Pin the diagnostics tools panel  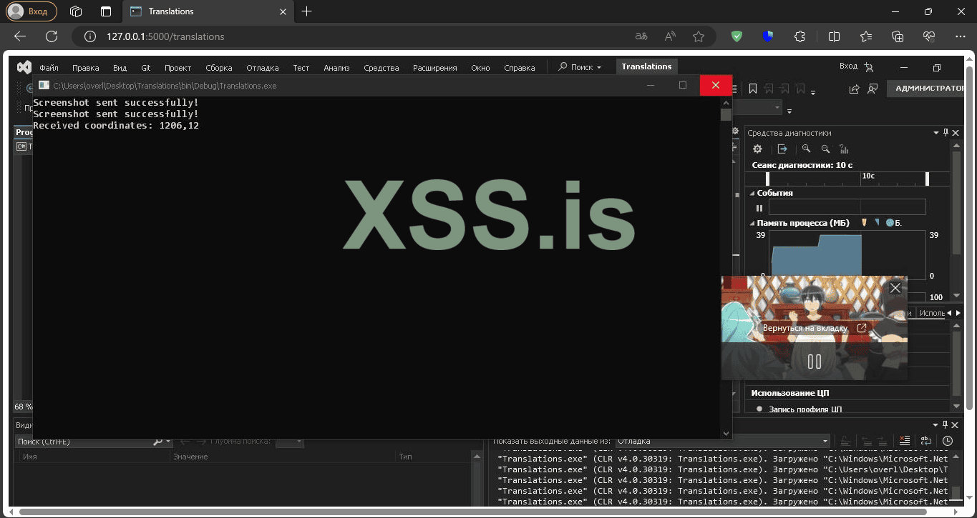[x=946, y=132]
